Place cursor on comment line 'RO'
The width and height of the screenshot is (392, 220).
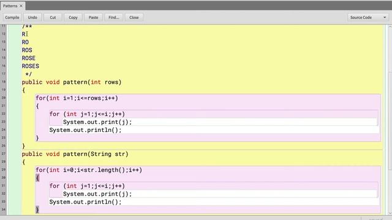pos(25,42)
